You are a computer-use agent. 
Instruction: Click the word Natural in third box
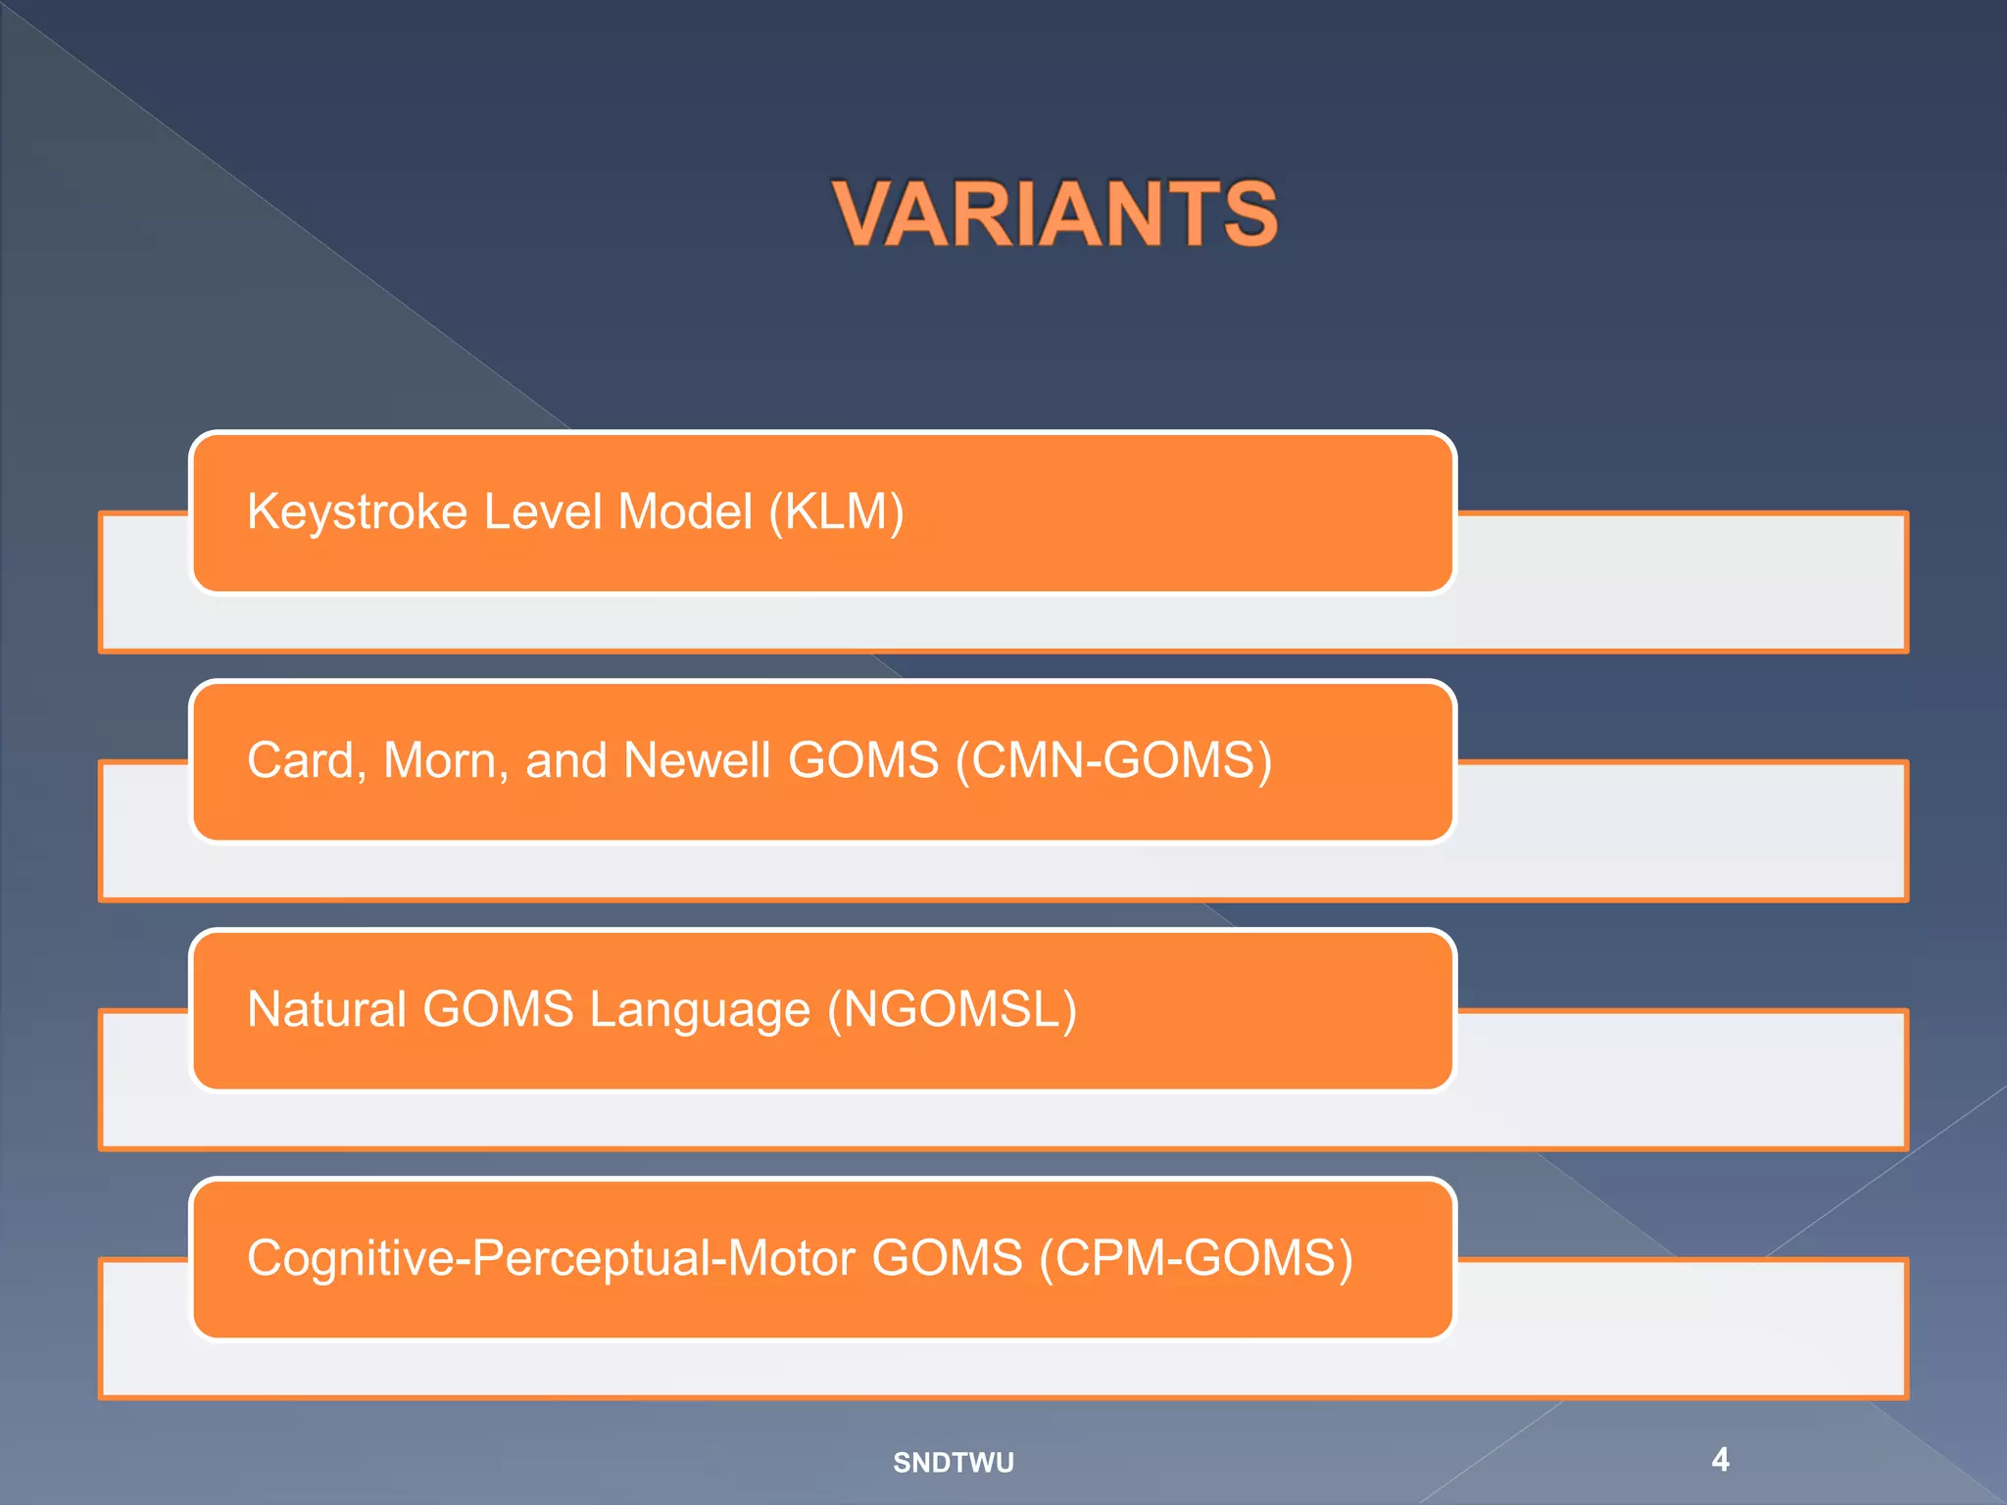click(x=327, y=1009)
